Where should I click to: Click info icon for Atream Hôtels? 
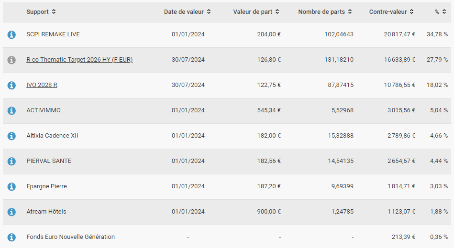11,212
